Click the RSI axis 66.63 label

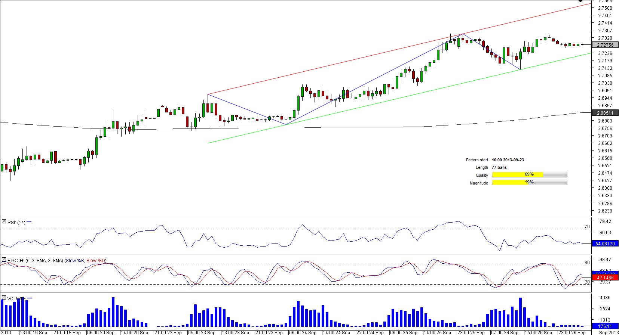tap(605, 233)
